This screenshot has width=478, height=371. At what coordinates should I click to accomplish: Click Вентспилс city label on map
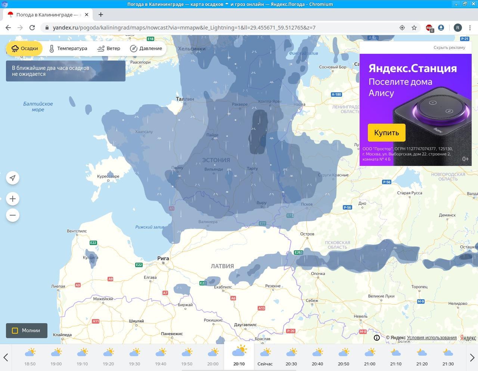pyautogui.click(x=77, y=231)
